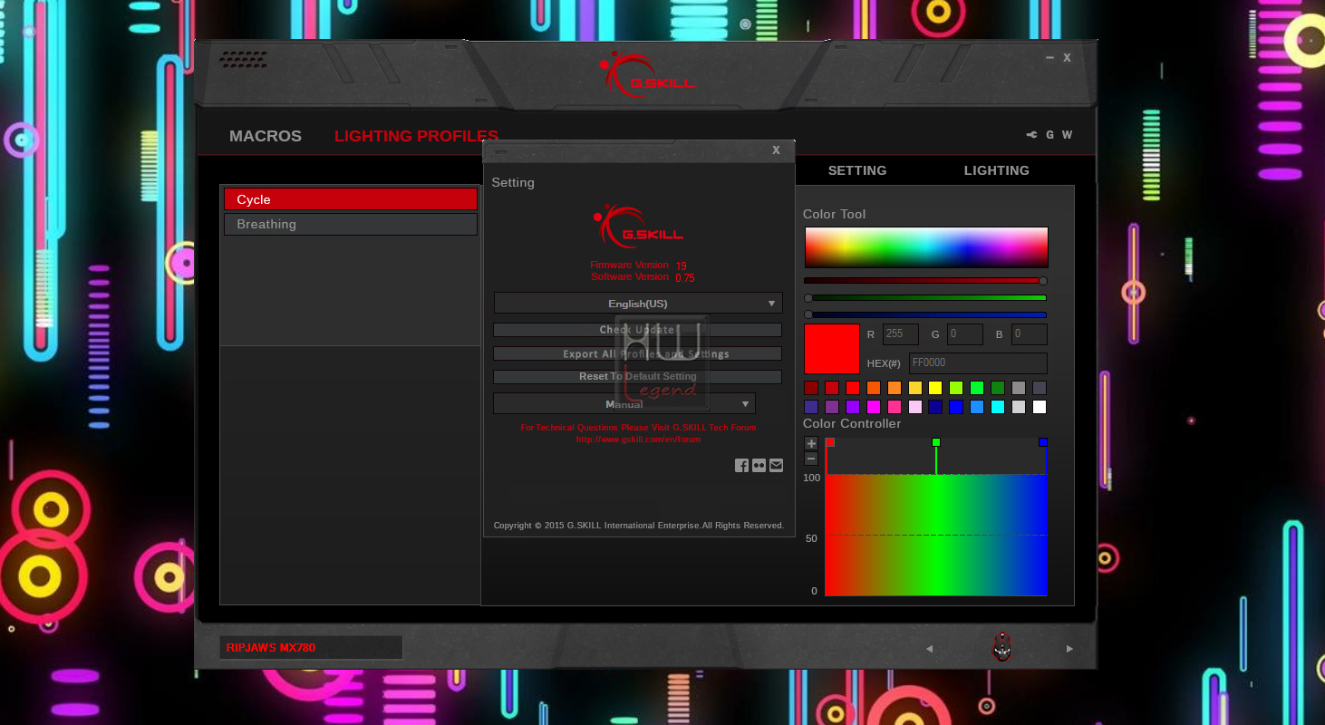Choose the medium gray preset swatch
This screenshot has height=725, width=1325.
pyautogui.click(x=1019, y=388)
